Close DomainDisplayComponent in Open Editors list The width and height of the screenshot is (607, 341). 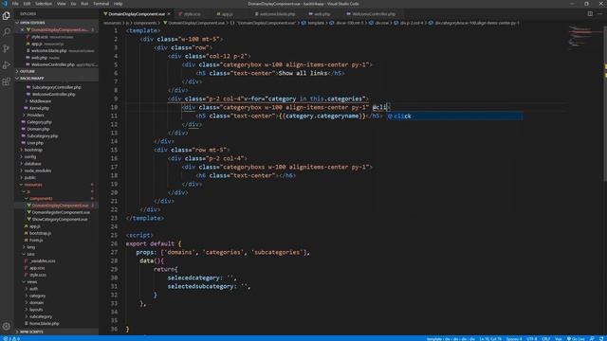[x=22, y=29]
